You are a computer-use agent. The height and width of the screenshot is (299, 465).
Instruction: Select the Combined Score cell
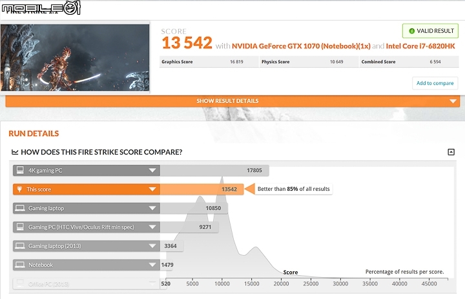tap(409, 62)
